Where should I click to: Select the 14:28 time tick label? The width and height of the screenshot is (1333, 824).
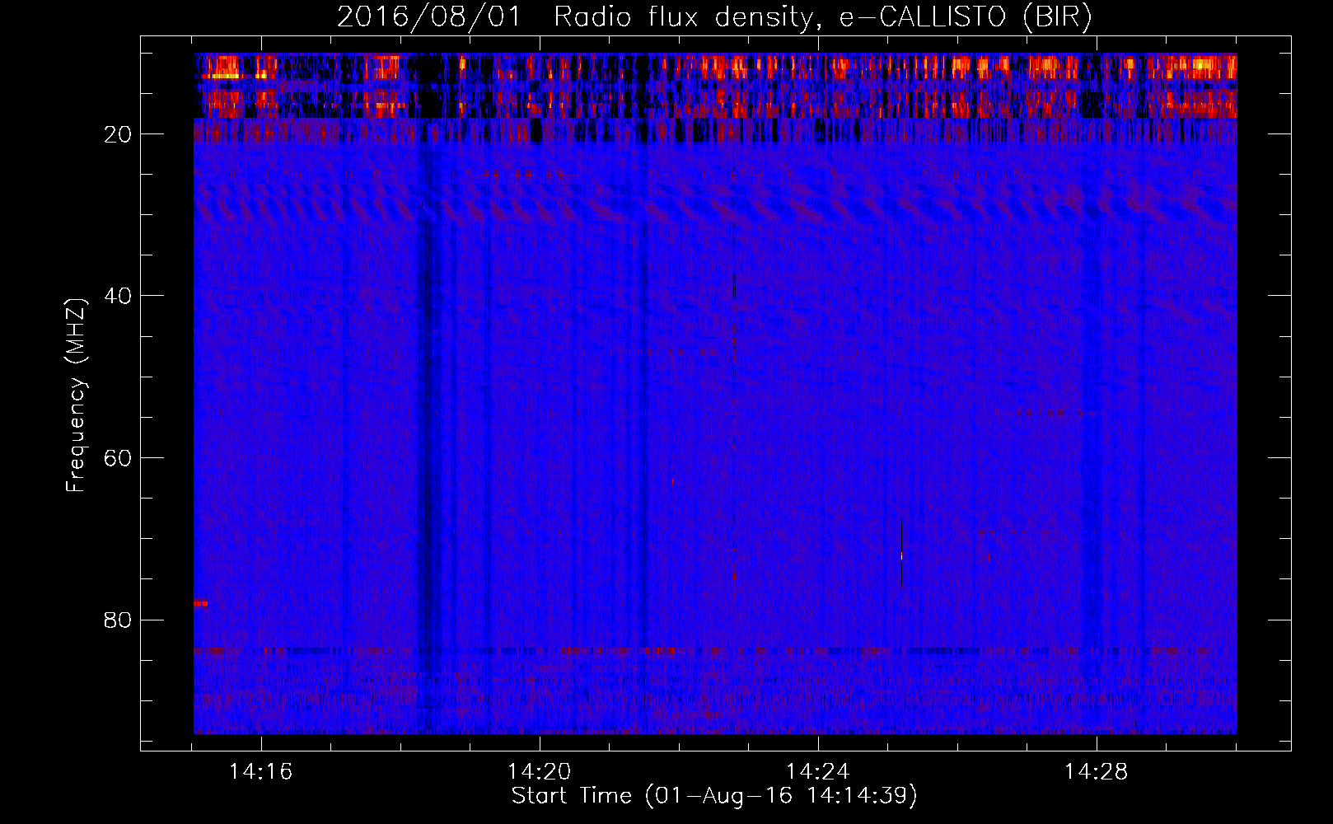tap(1097, 772)
